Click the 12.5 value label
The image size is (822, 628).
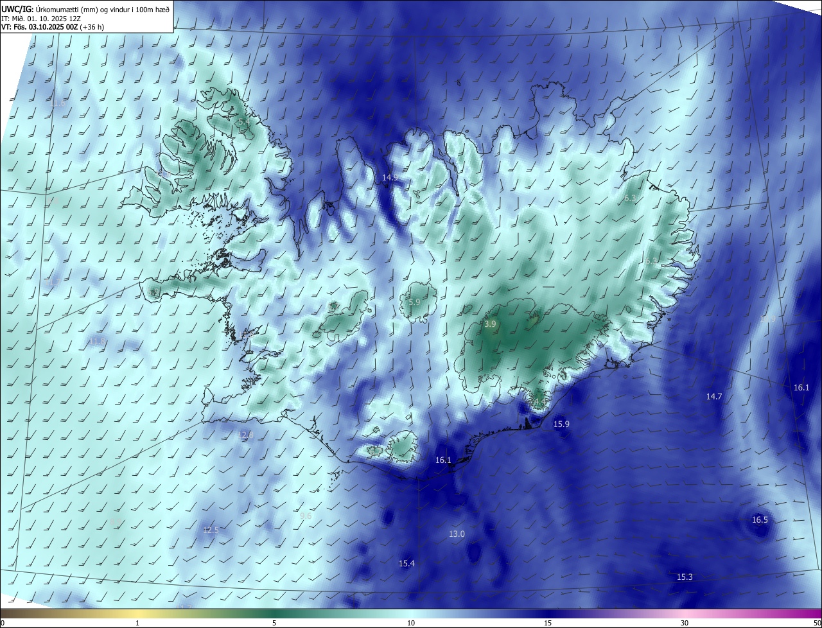[x=211, y=530]
